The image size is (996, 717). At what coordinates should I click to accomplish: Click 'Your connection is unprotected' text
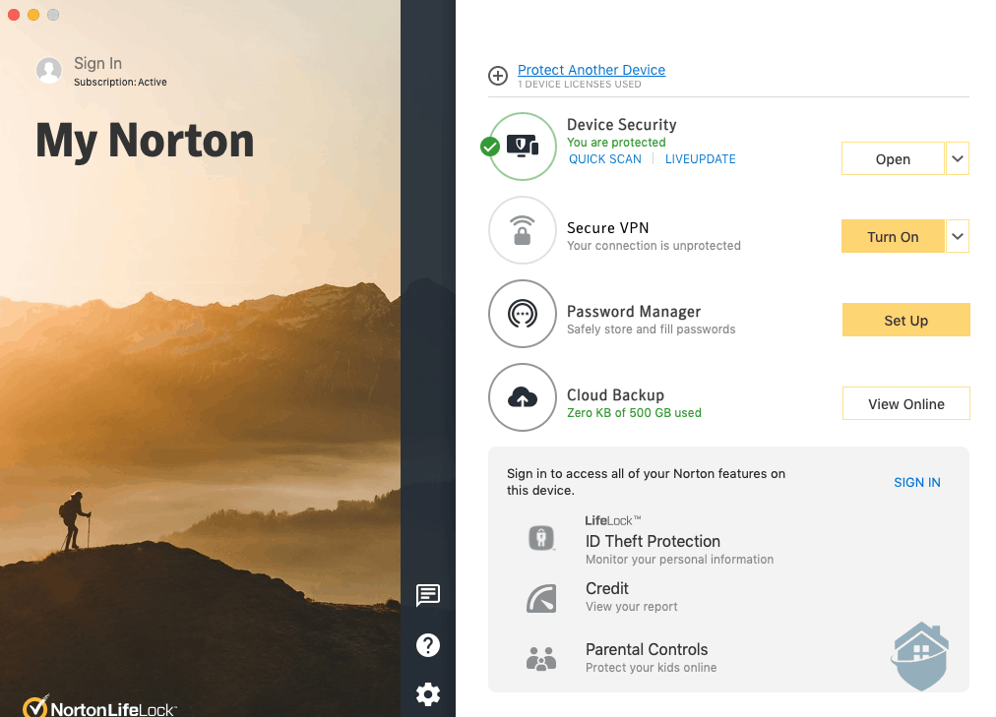tap(654, 246)
